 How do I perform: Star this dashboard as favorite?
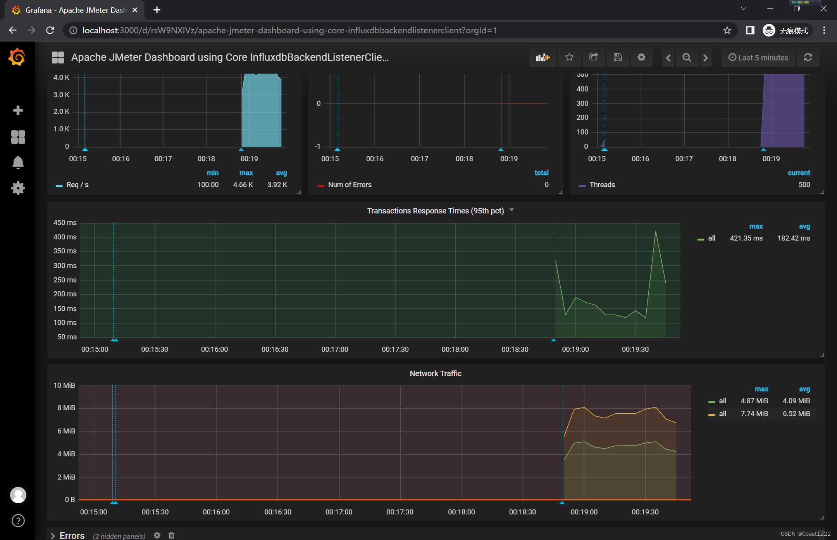[569, 57]
